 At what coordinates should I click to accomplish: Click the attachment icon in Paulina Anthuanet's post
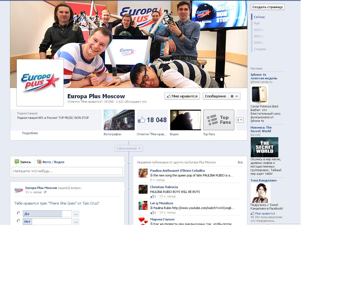click(x=151, y=175)
